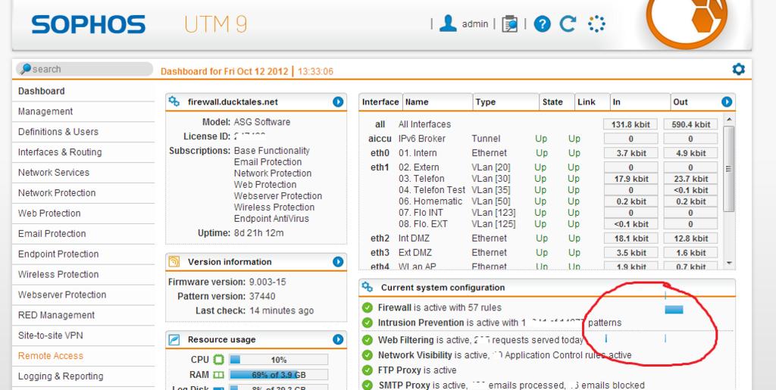Viewport: 776px width, 390px height.
Task: Click the admin username text
Action: pyautogui.click(x=475, y=23)
